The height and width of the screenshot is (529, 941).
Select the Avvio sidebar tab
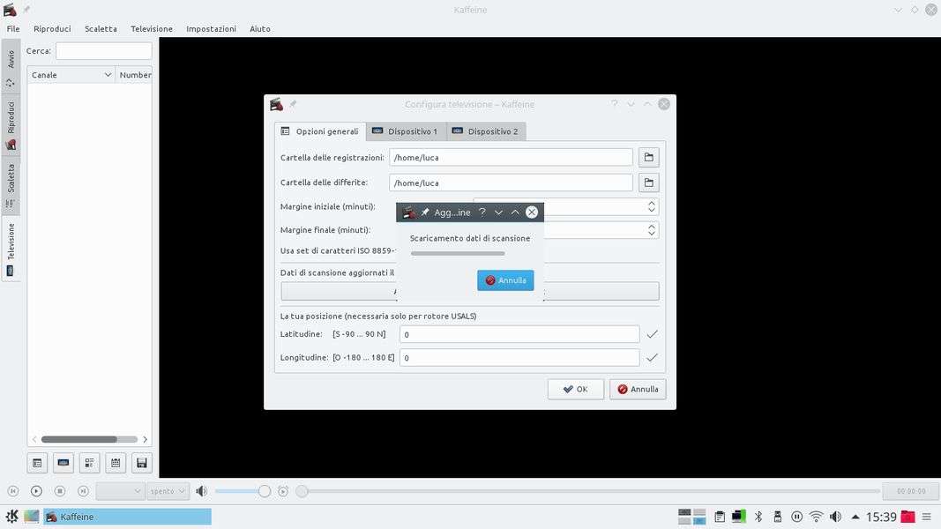pos(11,66)
